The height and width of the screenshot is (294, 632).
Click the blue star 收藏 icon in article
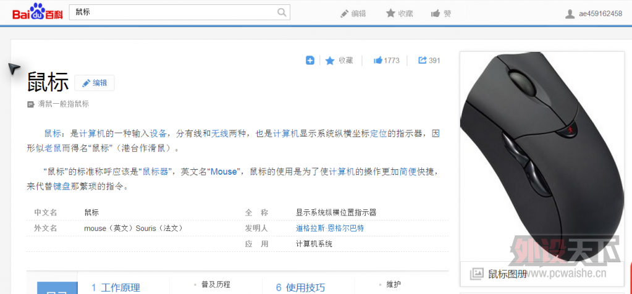click(330, 61)
